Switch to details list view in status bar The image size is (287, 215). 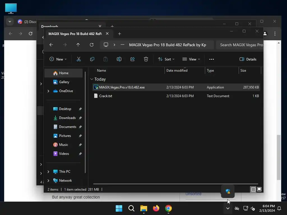253,190
